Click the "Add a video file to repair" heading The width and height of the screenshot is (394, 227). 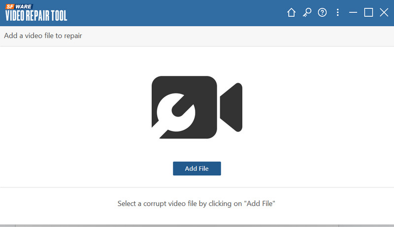pyautogui.click(x=43, y=35)
